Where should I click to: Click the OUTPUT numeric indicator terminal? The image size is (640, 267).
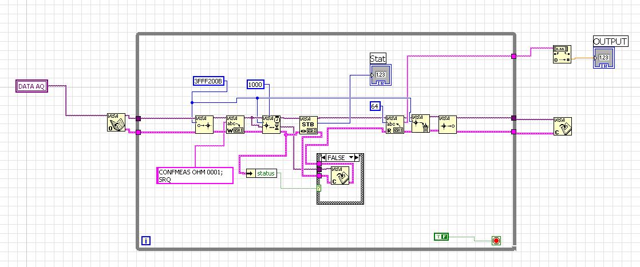pyautogui.click(x=604, y=58)
